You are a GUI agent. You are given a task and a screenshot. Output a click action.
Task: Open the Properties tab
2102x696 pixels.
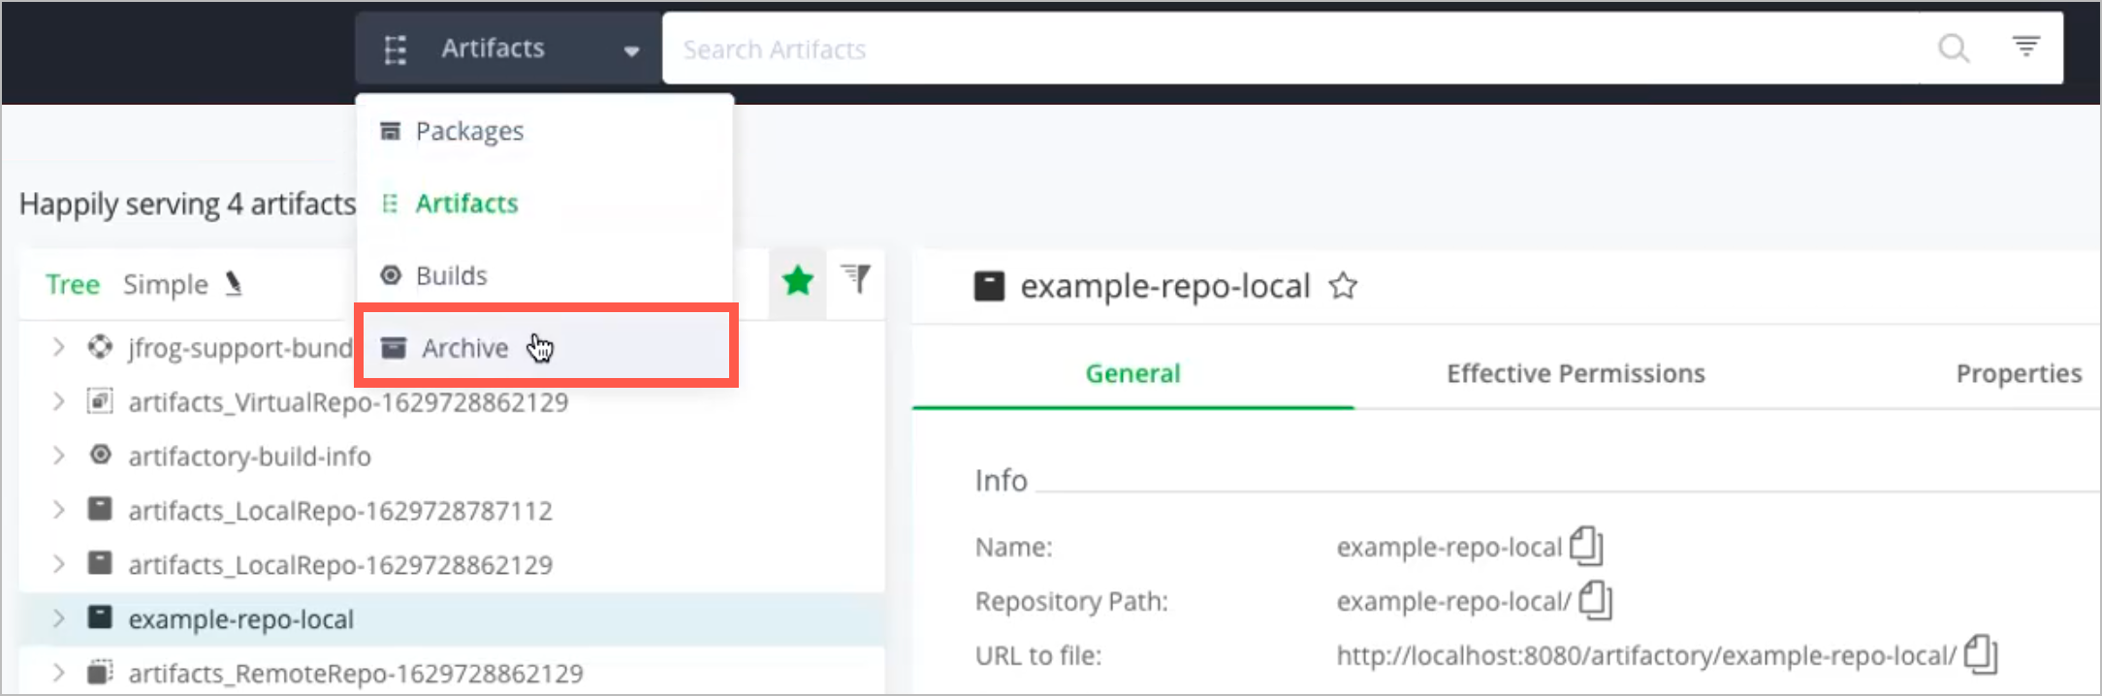(x=2019, y=374)
